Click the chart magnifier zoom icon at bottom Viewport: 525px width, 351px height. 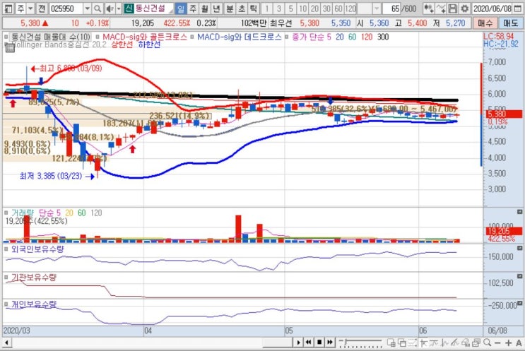487,343
